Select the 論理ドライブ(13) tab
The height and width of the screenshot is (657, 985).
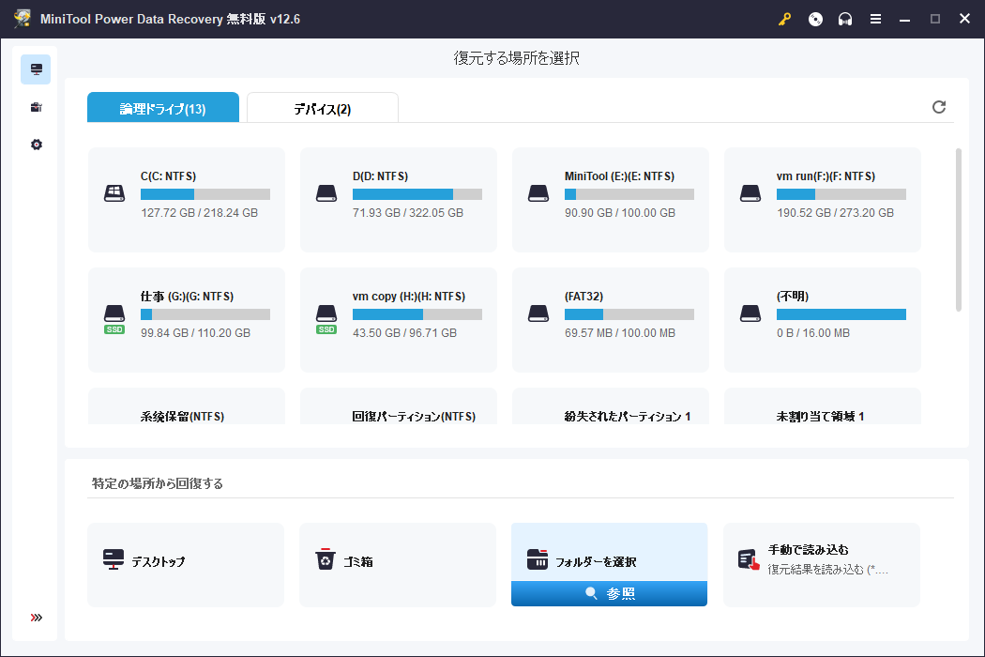click(163, 107)
